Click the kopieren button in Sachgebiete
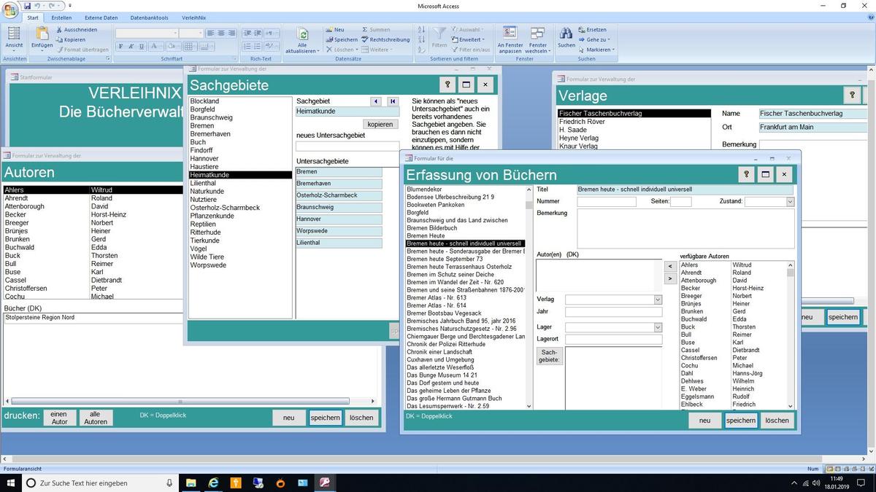 pos(380,125)
